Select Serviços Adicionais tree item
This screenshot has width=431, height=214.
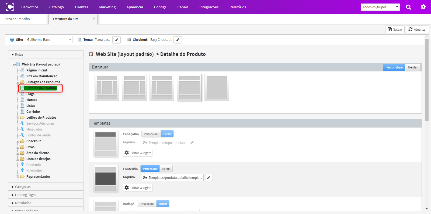point(40,124)
